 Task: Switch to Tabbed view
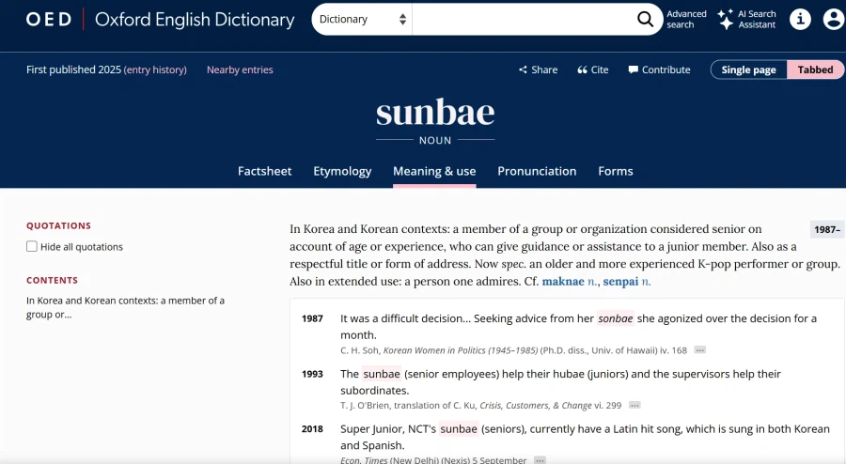pyautogui.click(x=815, y=70)
